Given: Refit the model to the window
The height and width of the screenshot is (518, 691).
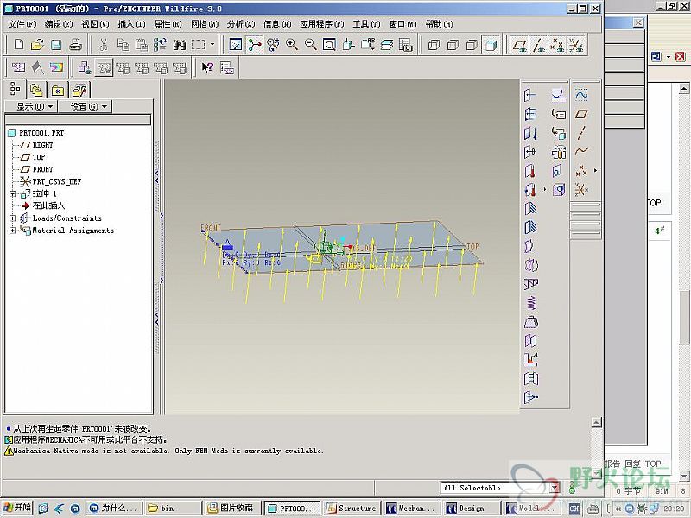Looking at the screenshot, I should 329,45.
